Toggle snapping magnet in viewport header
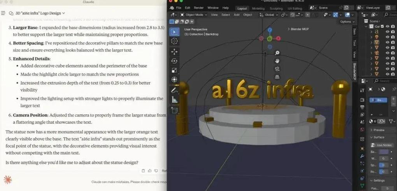This screenshot has width=397, height=191. tap(292, 15)
